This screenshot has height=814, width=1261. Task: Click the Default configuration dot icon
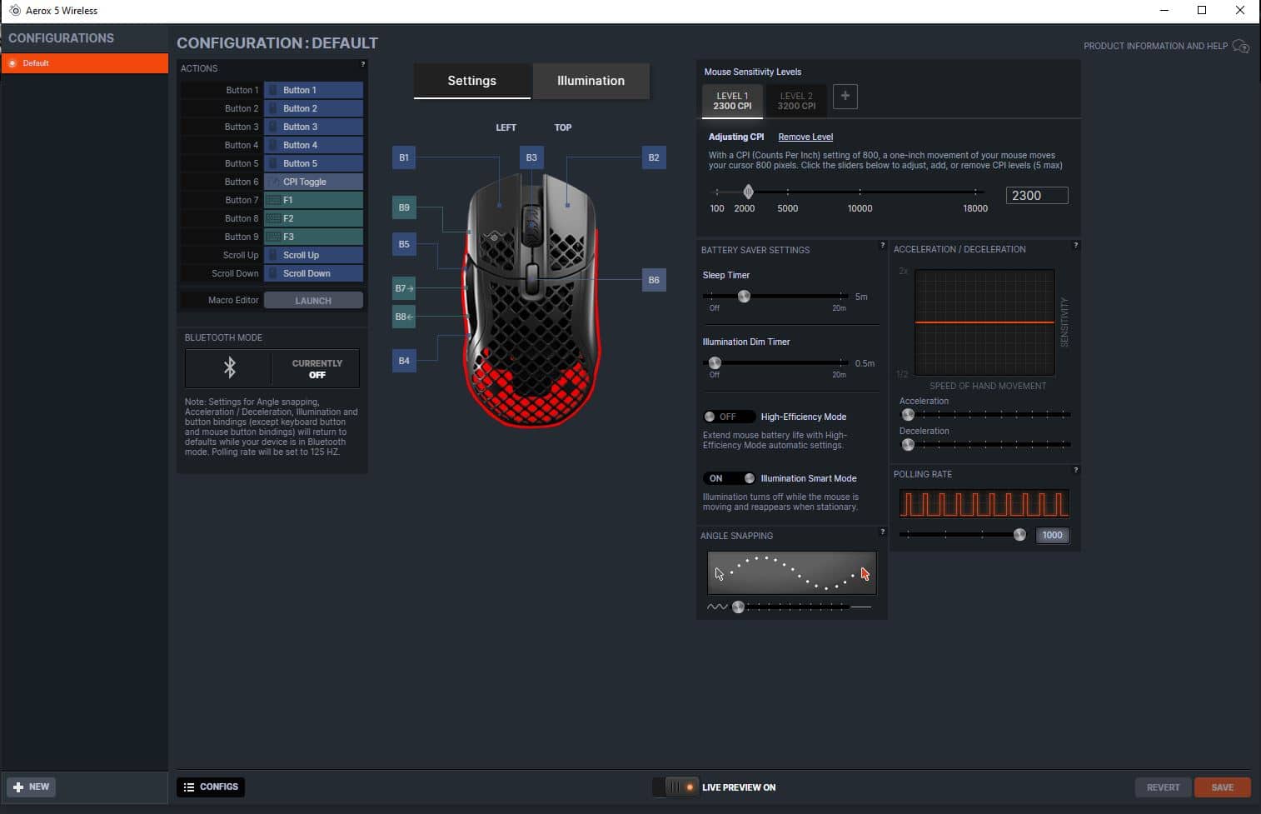(12, 63)
